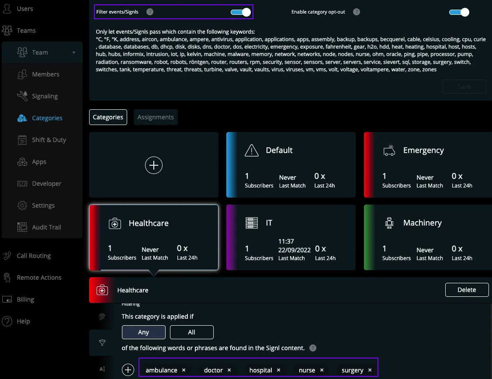
Task: Click the Categories icon in sidebar
Action: point(22,118)
